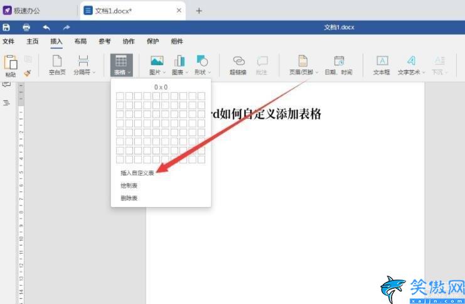
Task: Open the comments panel icon in left sidebar
Action: point(6,85)
